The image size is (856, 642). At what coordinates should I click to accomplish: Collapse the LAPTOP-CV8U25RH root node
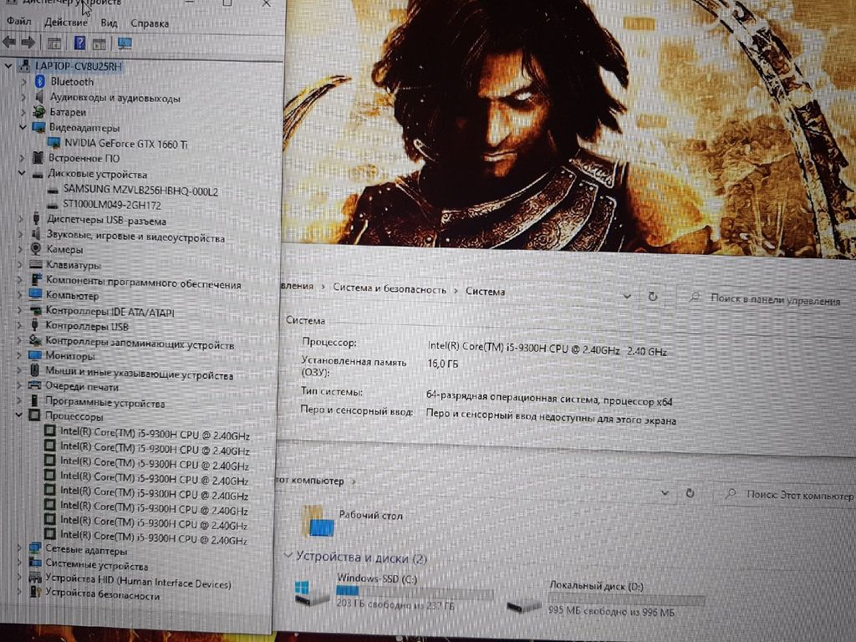[8, 66]
